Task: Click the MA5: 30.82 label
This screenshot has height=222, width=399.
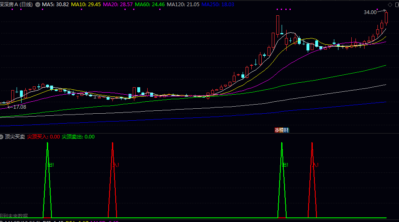Action: click(55, 5)
